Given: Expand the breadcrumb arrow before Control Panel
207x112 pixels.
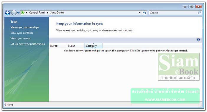Looking at the screenshot, I should (27, 13).
